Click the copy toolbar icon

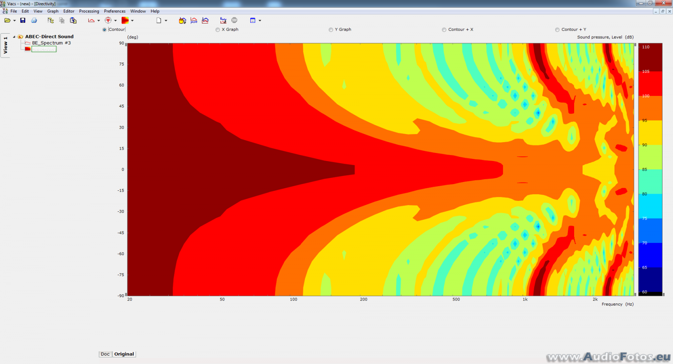(62, 20)
